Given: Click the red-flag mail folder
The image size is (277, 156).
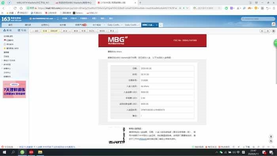Looking at the screenshot, I should 8,40.
